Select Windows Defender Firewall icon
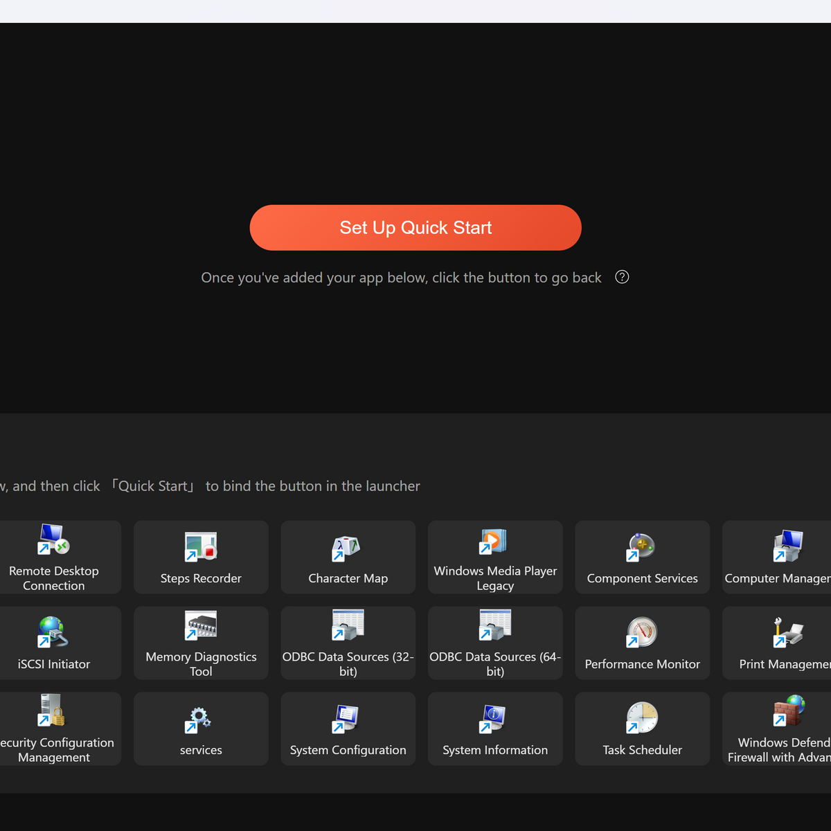This screenshot has width=831, height=831. click(789, 711)
